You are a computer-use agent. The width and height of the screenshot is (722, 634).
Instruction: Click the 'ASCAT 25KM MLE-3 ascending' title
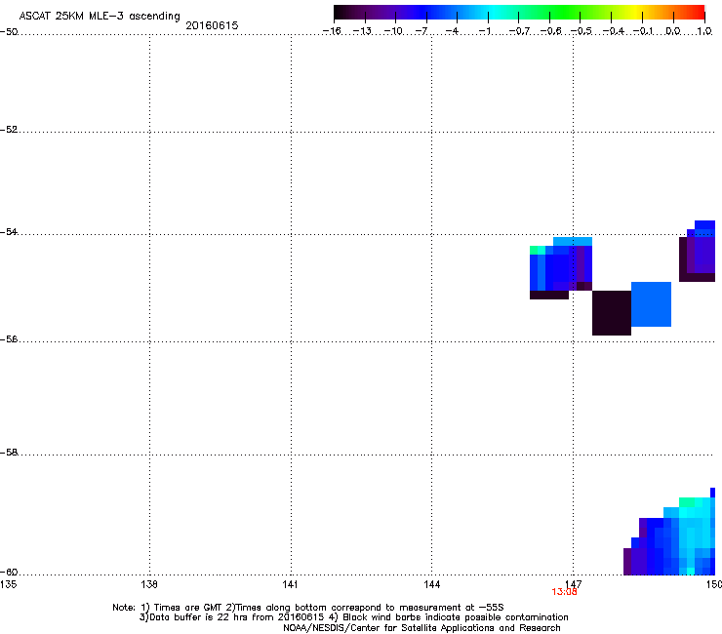pyautogui.click(x=100, y=17)
